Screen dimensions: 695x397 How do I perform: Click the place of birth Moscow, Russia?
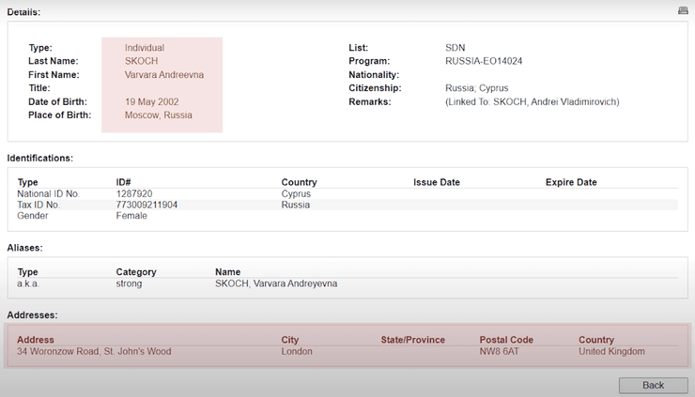pos(158,115)
